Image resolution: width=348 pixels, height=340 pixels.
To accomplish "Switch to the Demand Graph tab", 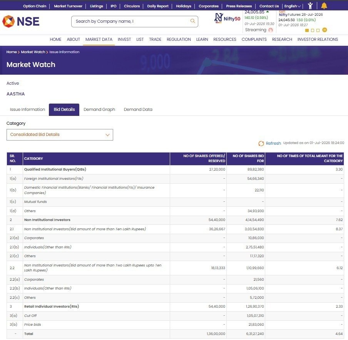I will click(x=99, y=109).
